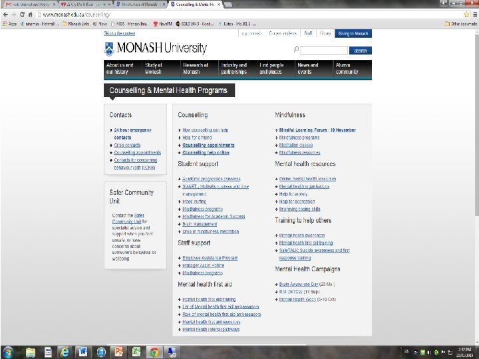This screenshot has width=479, height=359.
Task: Bookmark this page with the star icon
Action: pos(466,15)
